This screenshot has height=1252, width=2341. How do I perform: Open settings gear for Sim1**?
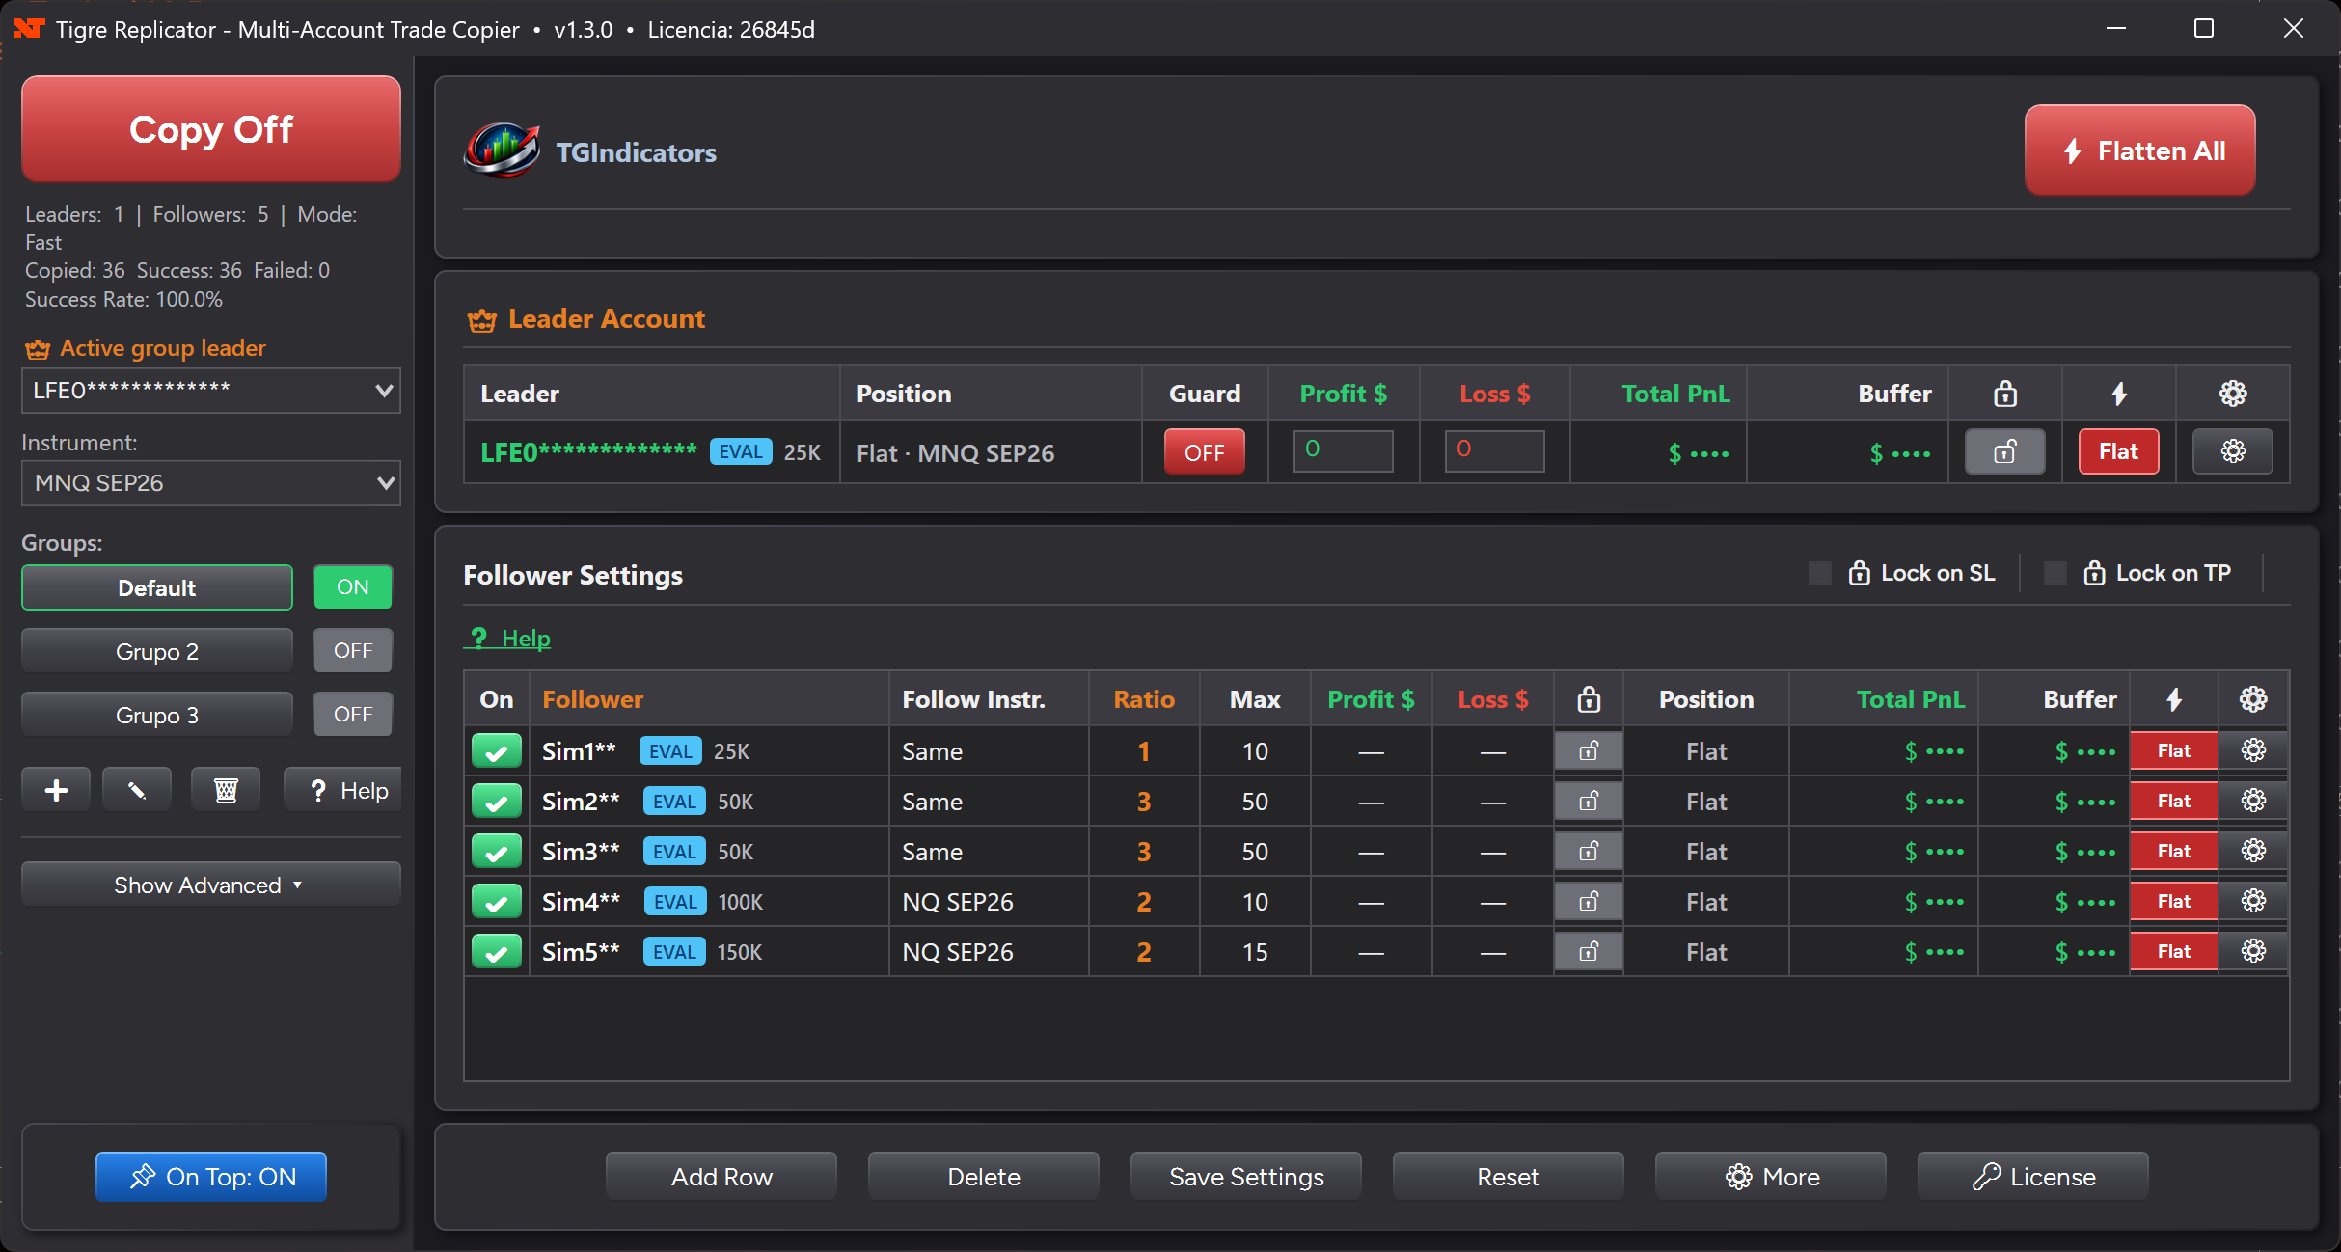[2253, 750]
